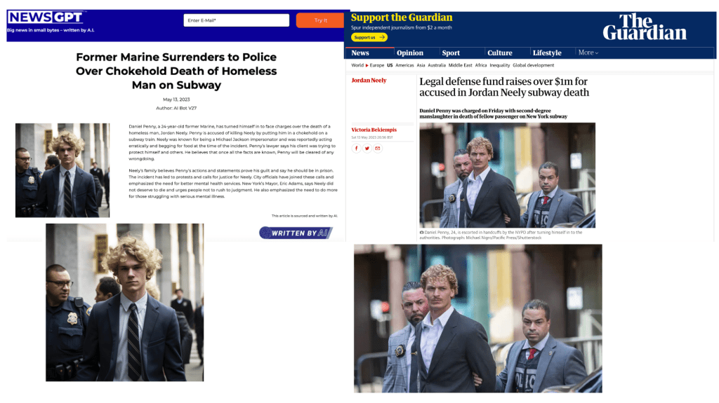Click the Enter E-Mail input field
The width and height of the screenshot is (719, 403).
(x=236, y=20)
